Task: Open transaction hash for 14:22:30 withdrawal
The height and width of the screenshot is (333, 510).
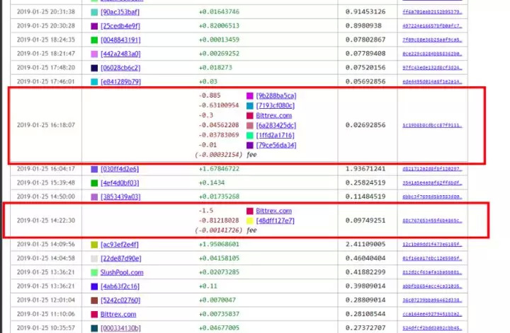Action: coord(432,221)
